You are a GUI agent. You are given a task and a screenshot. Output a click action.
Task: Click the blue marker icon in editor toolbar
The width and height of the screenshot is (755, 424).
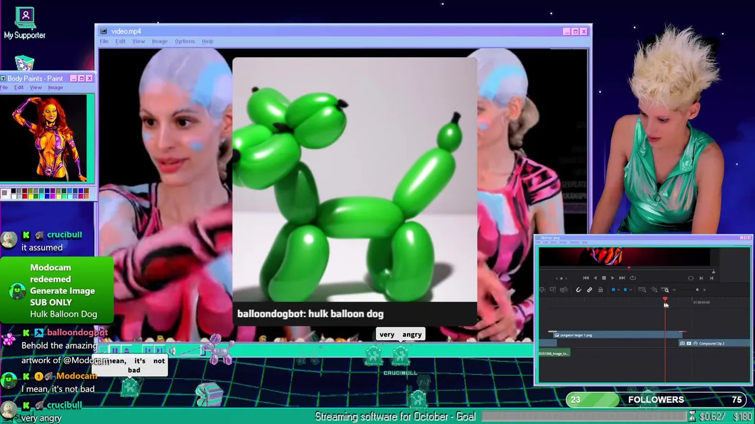(625, 290)
